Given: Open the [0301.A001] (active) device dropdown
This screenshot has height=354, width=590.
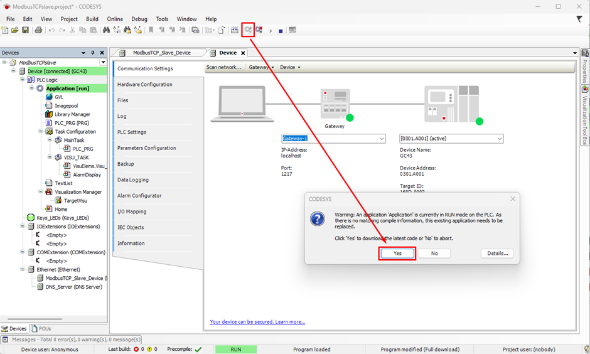Looking at the screenshot, I should pyautogui.click(x=500, y=139).
